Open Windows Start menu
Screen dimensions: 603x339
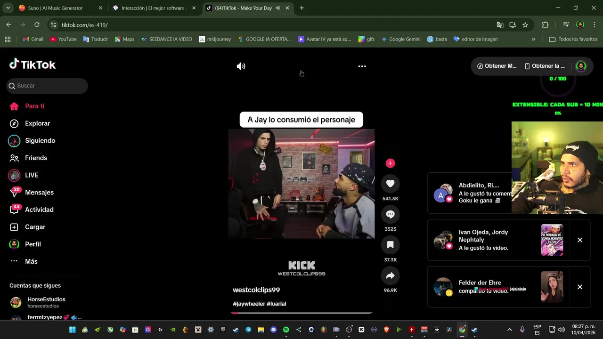(x=73, y=330)
